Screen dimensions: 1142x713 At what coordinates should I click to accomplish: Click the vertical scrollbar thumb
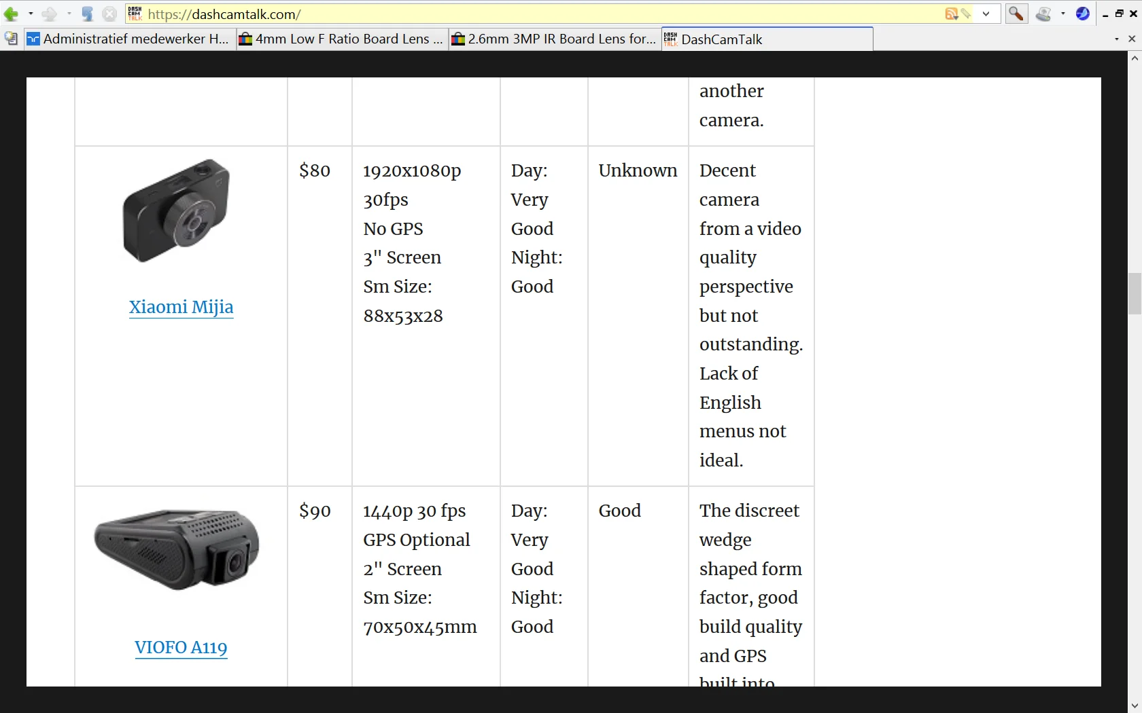coord(1135,293)
